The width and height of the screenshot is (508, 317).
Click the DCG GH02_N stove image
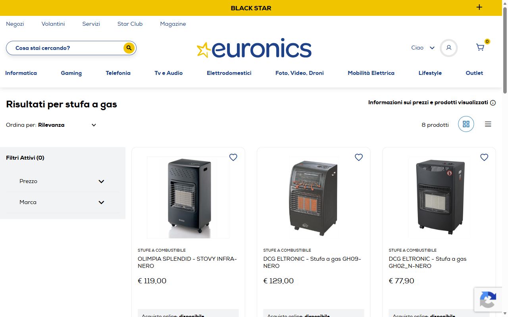click(439, 197)
